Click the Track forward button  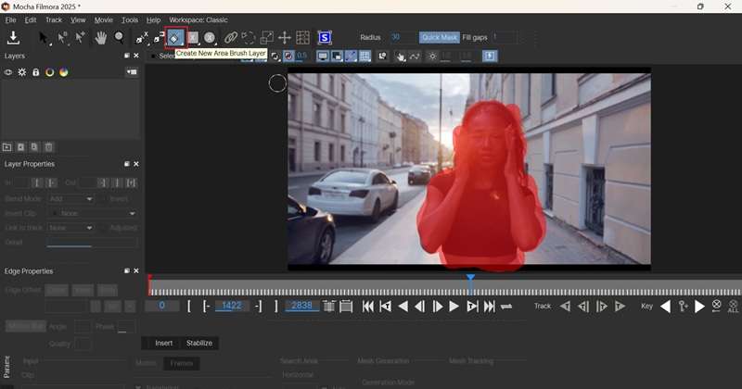(x=620, y=307)
